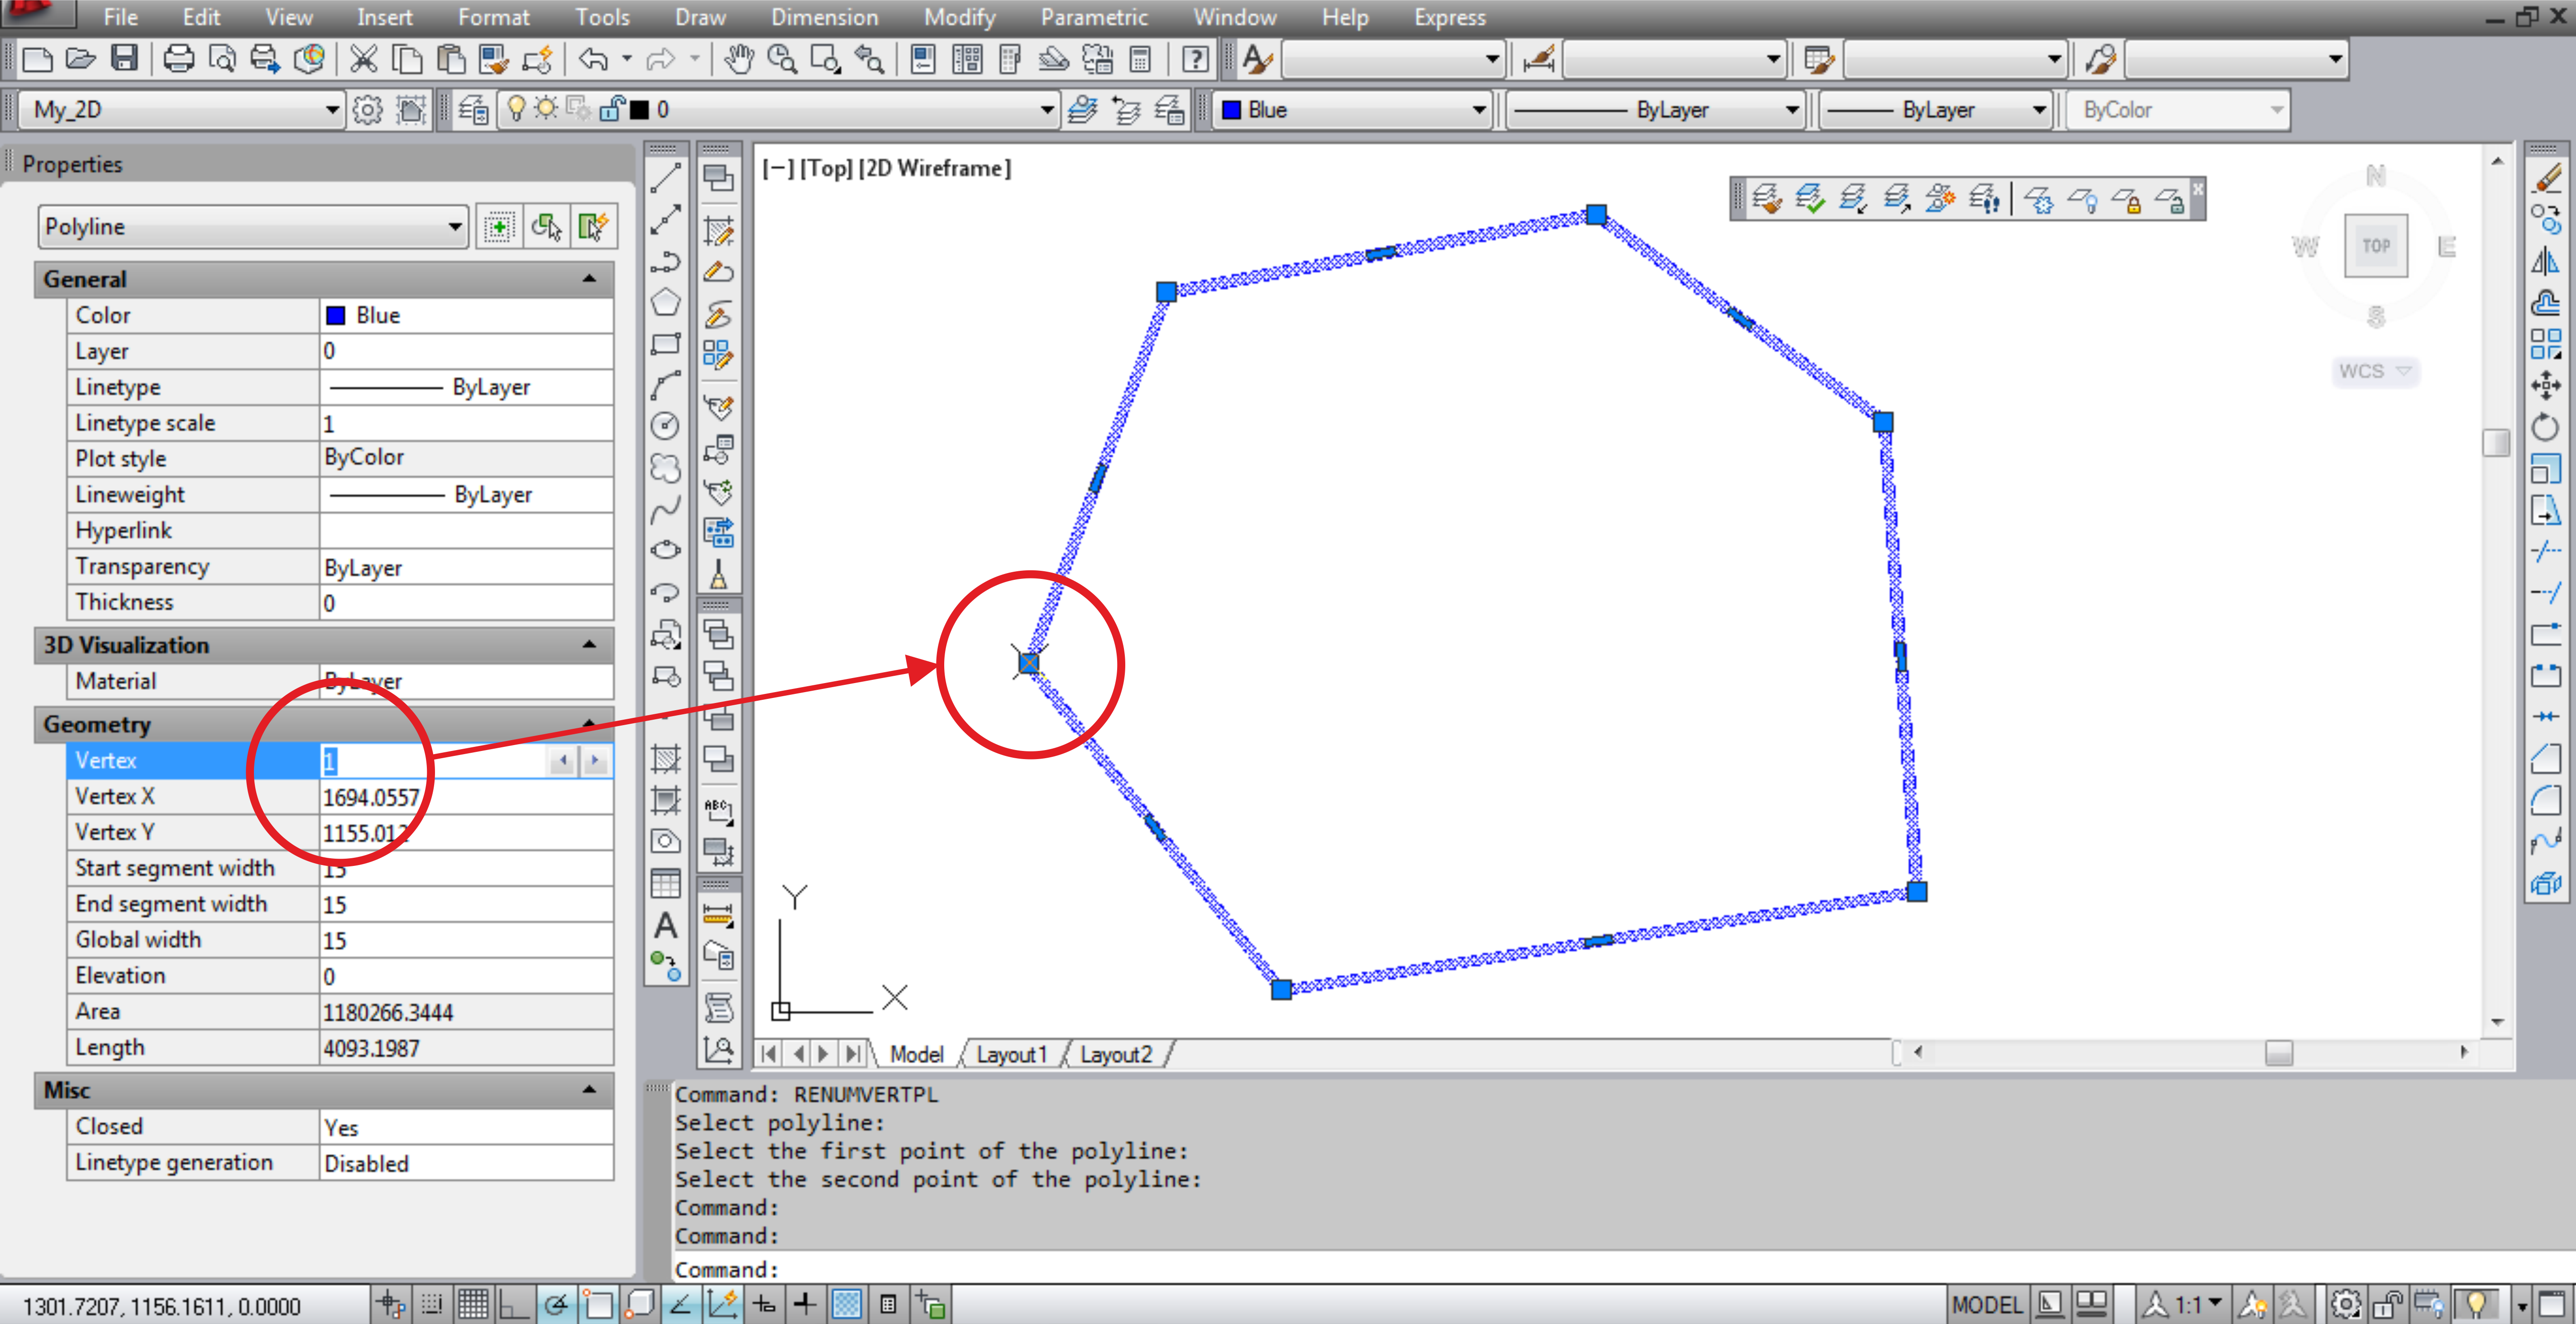This screenshot has width=2576, height=1324.
Task: Select the multiline Text tool
Action: click(665, 926)
